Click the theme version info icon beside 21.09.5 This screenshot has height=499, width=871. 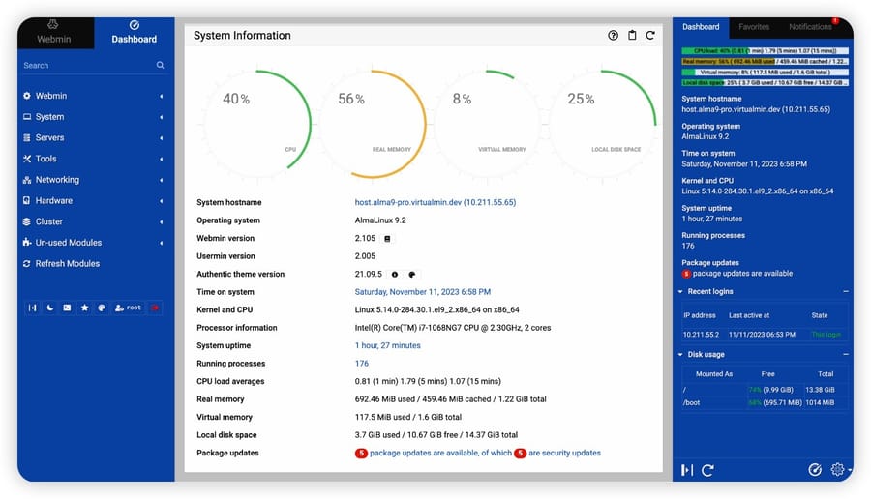pos(395,275)
